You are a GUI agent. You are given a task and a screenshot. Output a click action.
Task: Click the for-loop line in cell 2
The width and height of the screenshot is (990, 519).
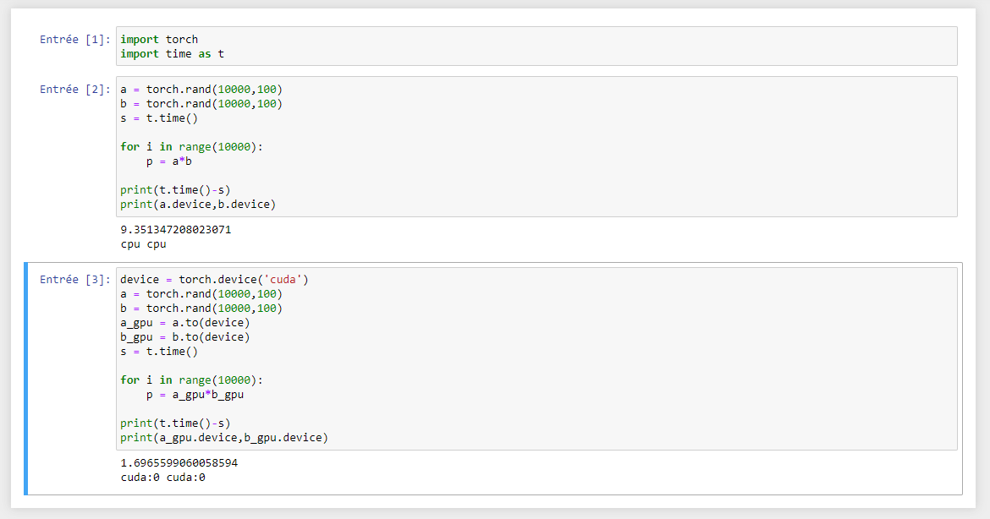click(x=191, y=147)
